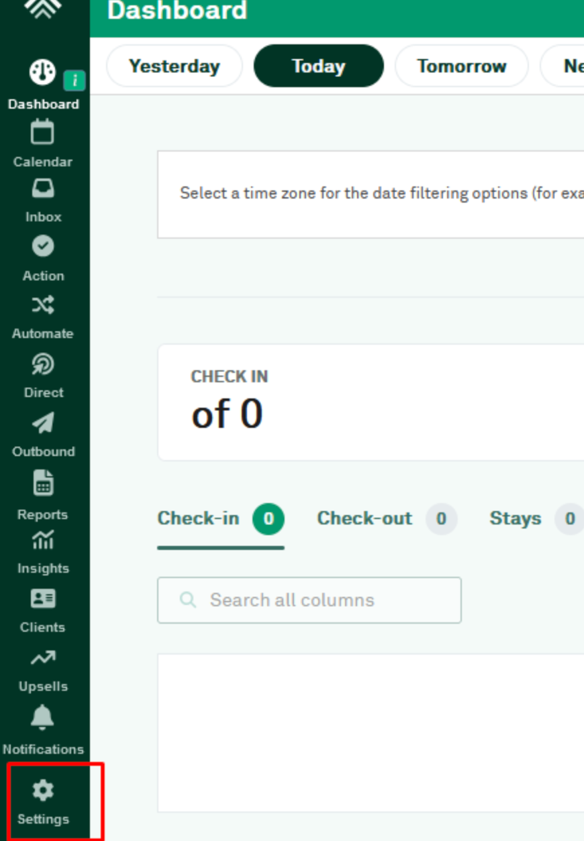Image resolution: width=584 pixels, height=841 pixels.
Task: Select the Tomorrow date filter
Action: (x=462, y=66)
